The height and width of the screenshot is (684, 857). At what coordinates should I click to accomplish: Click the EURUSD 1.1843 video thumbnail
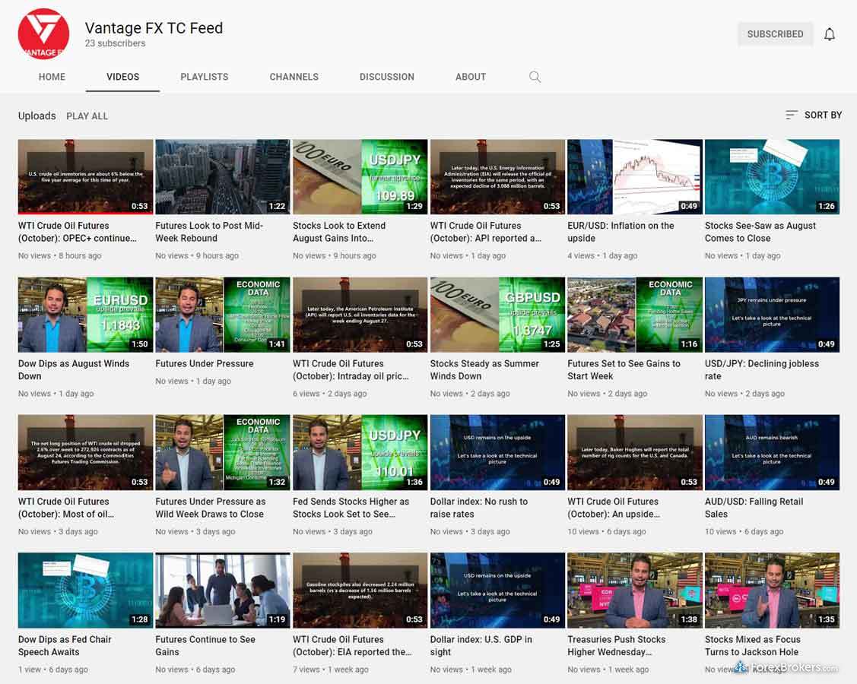pos(85,314)
